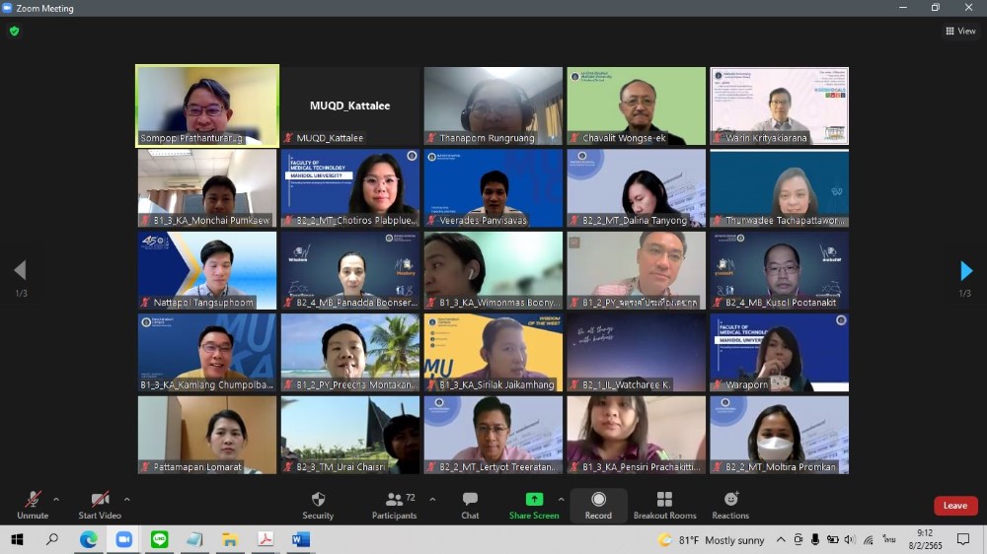Screen dimensions: 987x554
Task: Expand audio options arrow beside Unmute
Action: pyautogui.click(x=56, y=500)
